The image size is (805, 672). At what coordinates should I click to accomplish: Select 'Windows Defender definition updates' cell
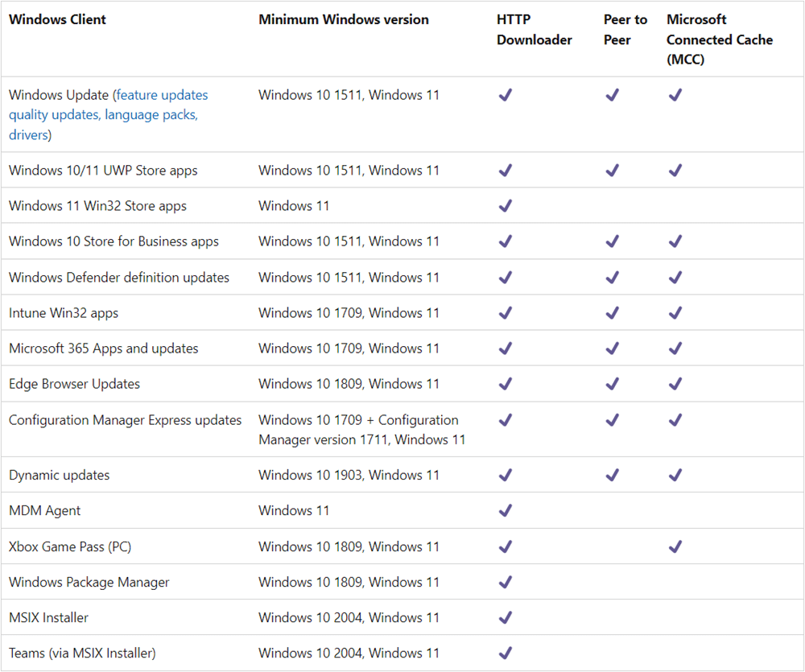point(119,278)
